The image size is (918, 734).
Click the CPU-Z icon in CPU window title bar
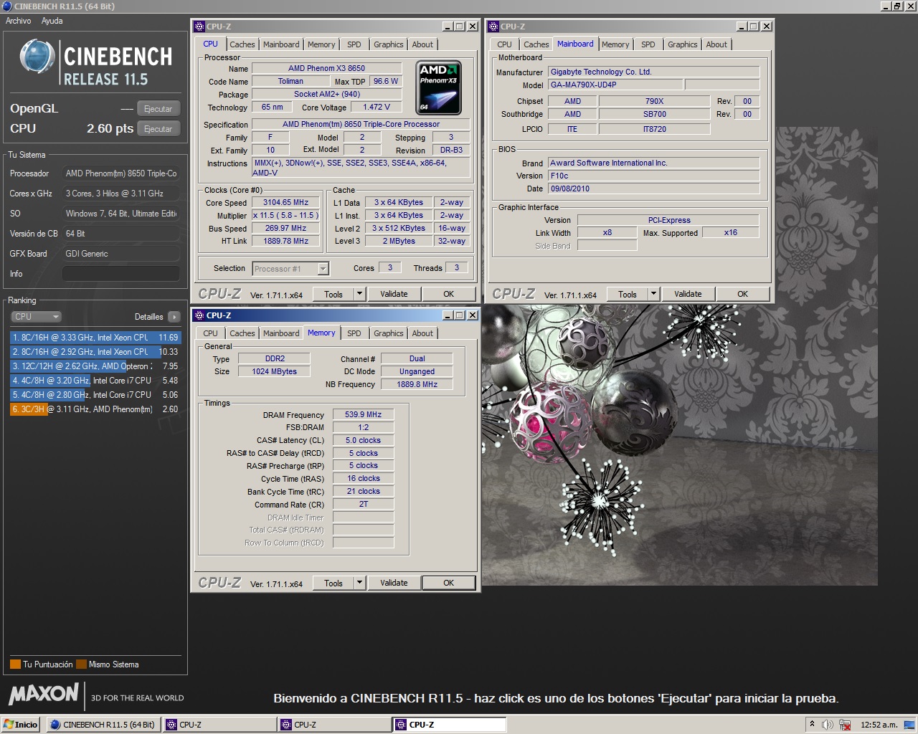[200, 27]
